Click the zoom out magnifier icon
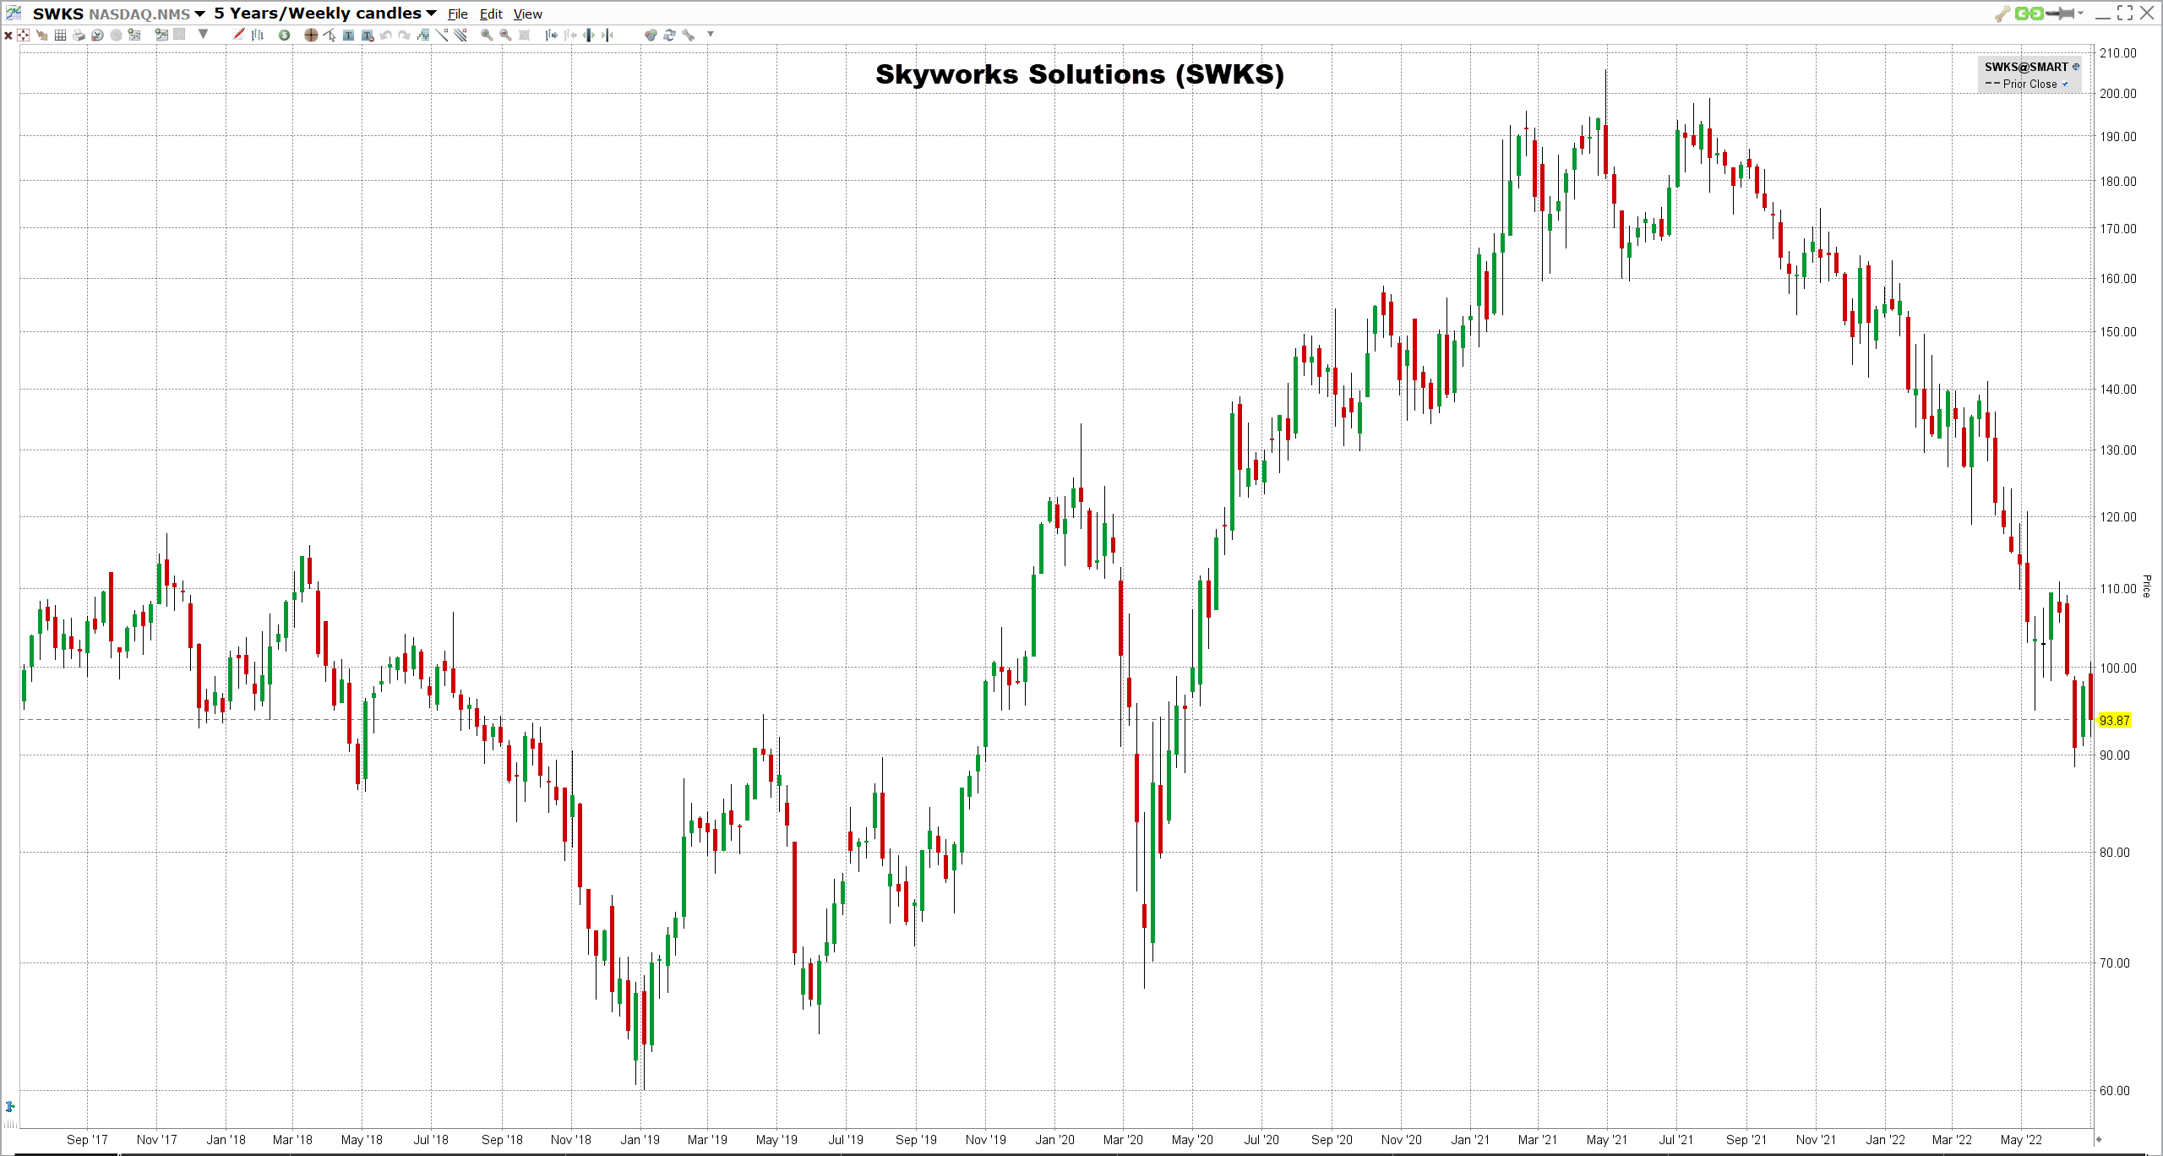The height and width of the screenshot is (1156, 2163). (x=505, y=35)
